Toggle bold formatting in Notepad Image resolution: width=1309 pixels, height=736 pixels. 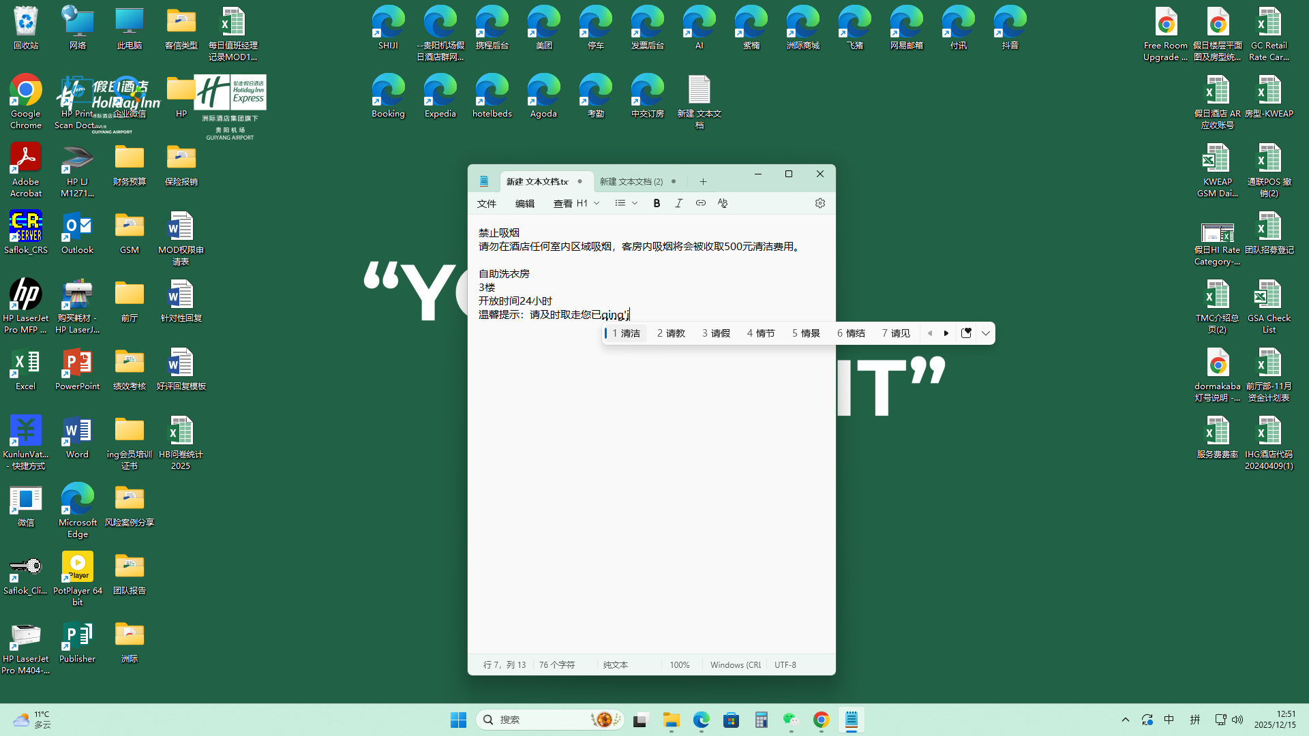tap(657, 203)
